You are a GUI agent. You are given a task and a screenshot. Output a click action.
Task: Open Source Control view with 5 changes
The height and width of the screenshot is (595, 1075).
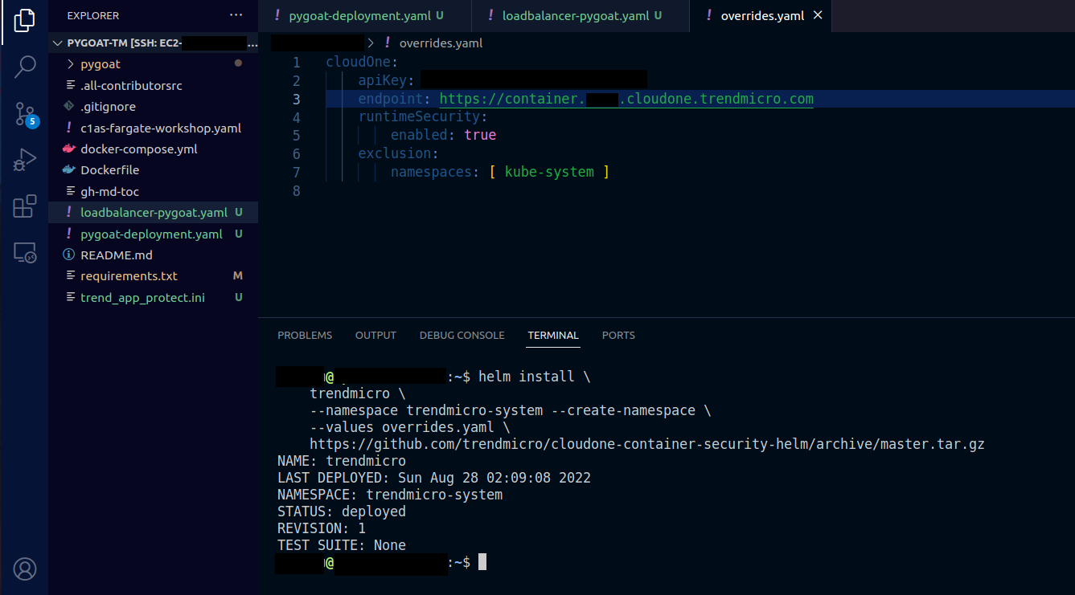pos(26,115)
